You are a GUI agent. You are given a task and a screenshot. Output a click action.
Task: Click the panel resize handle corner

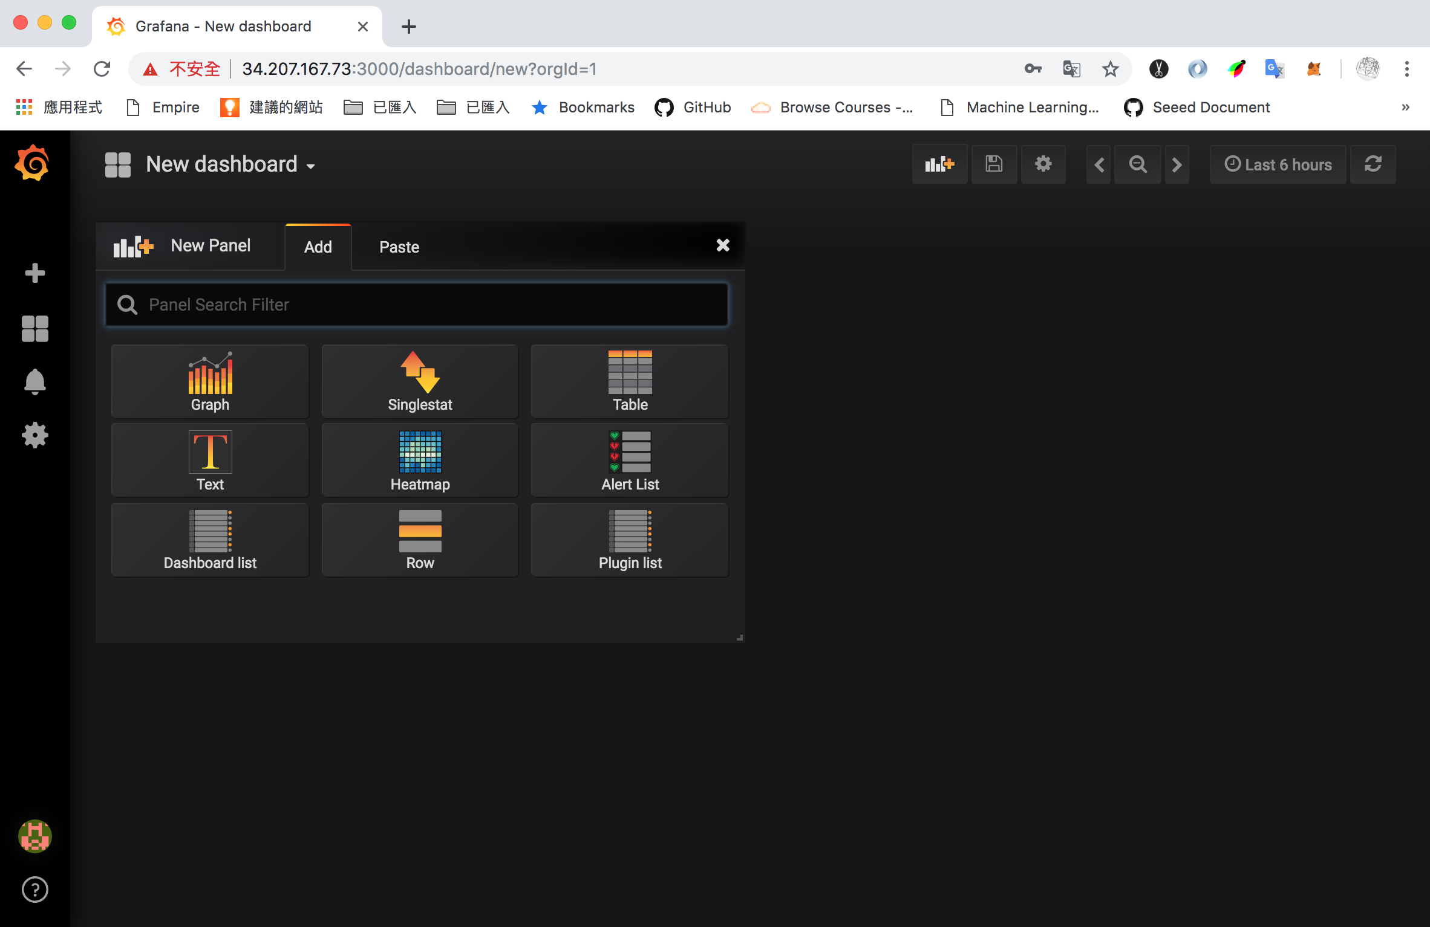pyautogui.click(x=739, y=637)
